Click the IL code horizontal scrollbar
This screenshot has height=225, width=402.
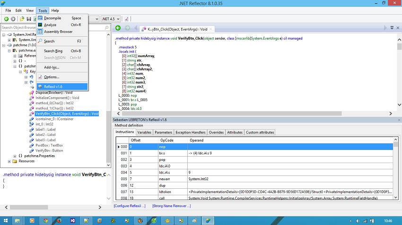[x=232, y=114]
